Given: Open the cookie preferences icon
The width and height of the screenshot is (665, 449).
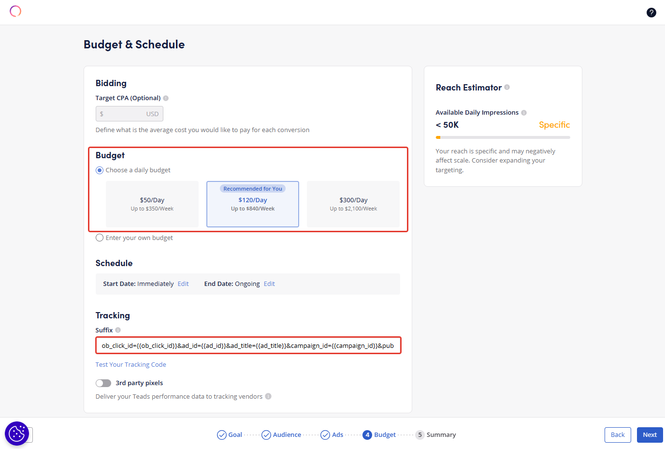Looking at the screenshot, I should [17, 433].
